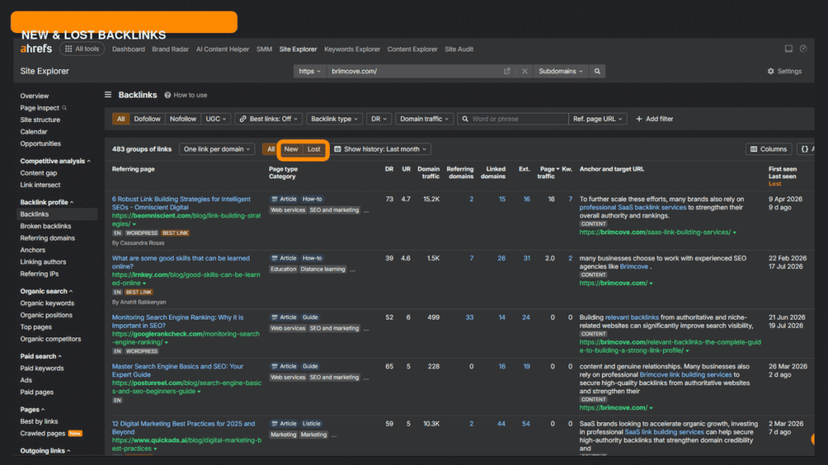Select the New backlinks toggle

(x=291, y=149)
